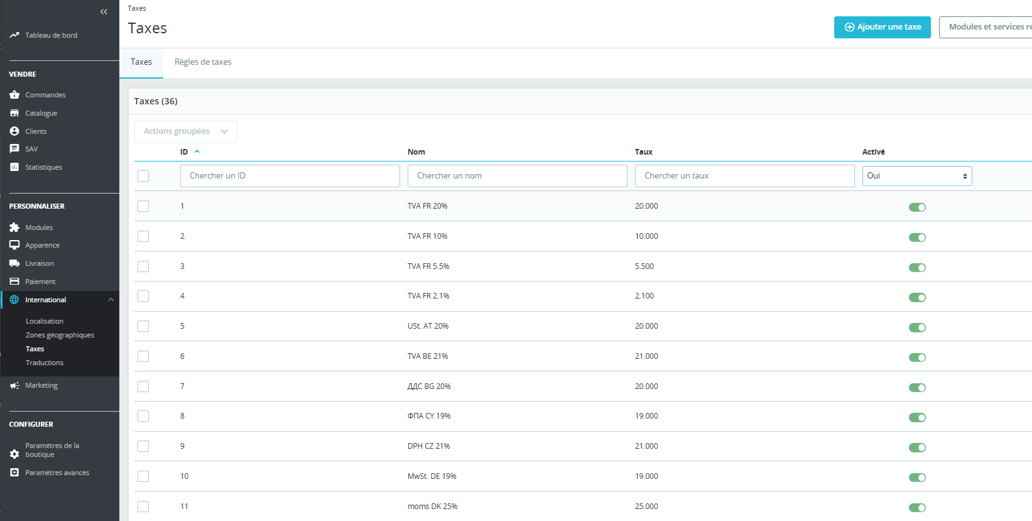Turn off the MwSt. DE 19% switch
This screenshot has width=1032, height=521.
point(917,478)
